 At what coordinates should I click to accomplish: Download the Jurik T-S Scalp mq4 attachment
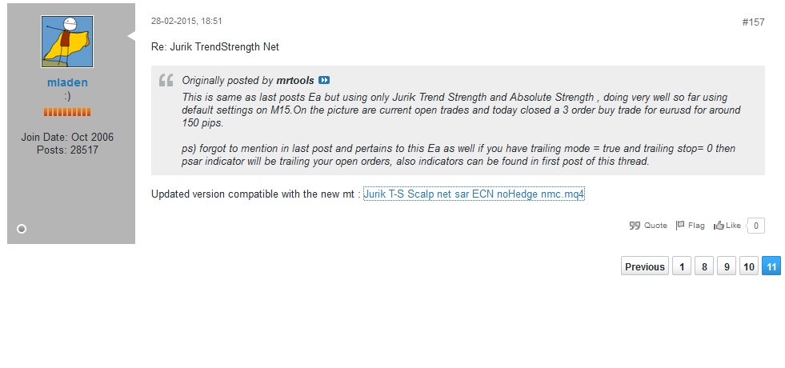pyautogui.click(x=474, y=194)
